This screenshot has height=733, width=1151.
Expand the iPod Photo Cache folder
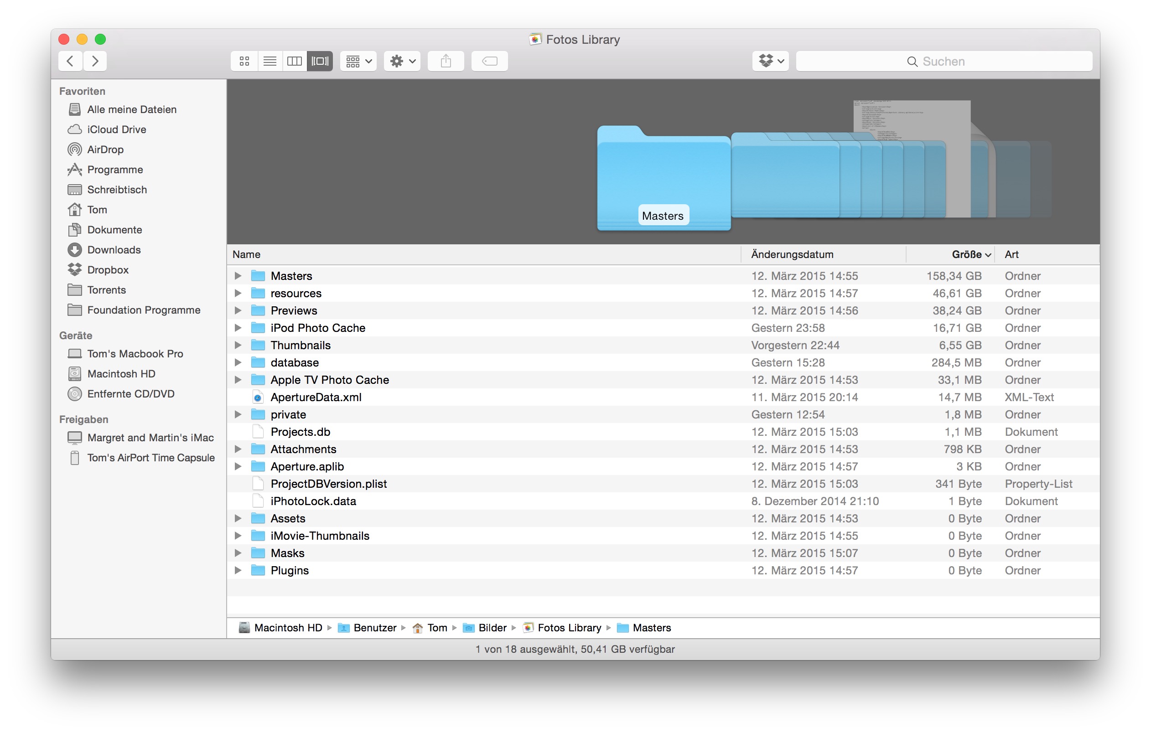coord(238,328)
